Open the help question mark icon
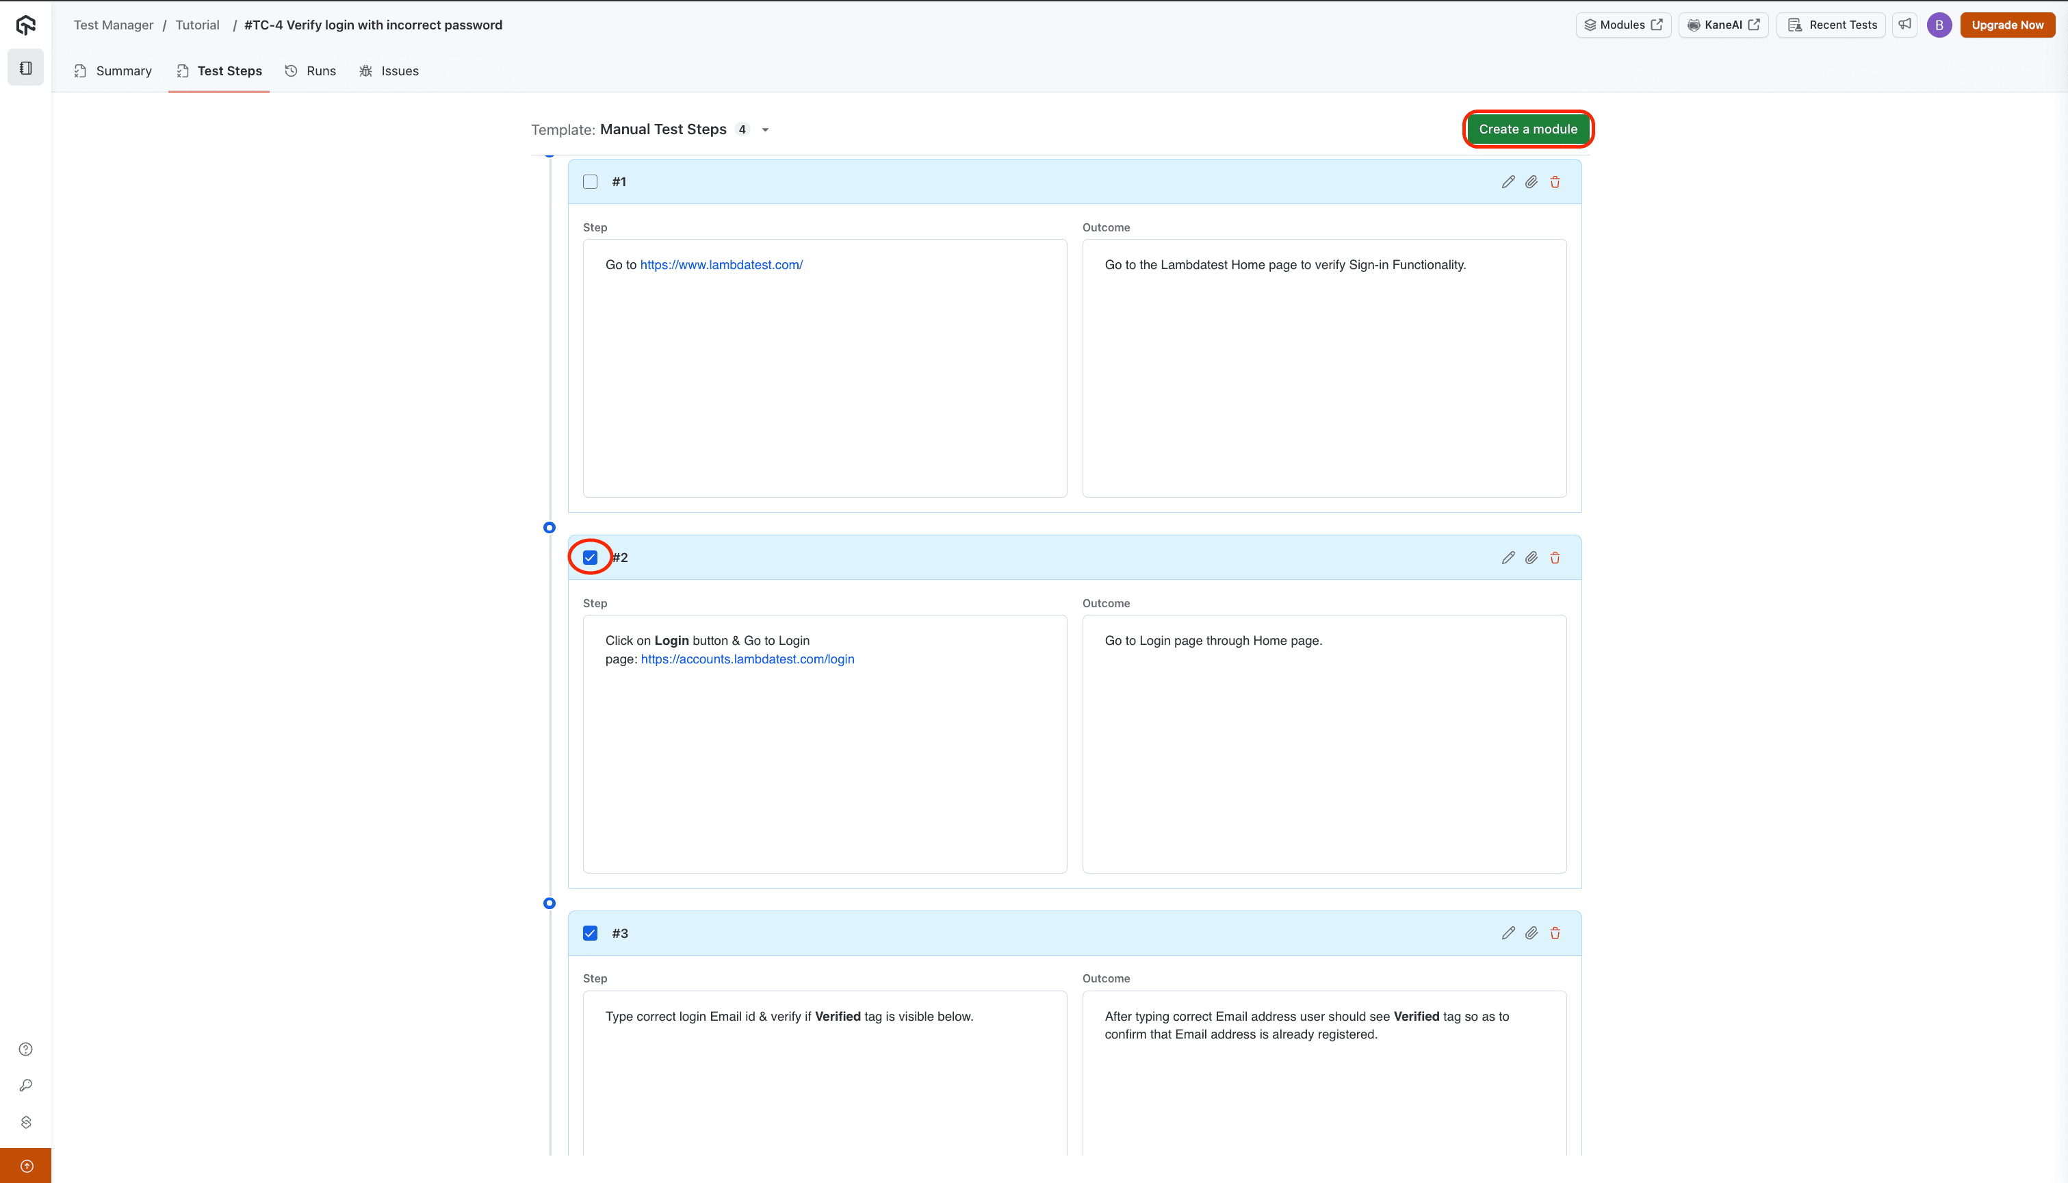Viewport: 2068px width, 1183px height. coord(26,1049)
